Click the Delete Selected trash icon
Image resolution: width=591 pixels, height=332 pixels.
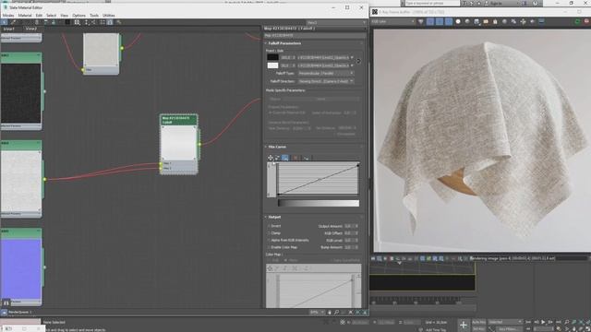pyautogui.click(x=36, y=22)
